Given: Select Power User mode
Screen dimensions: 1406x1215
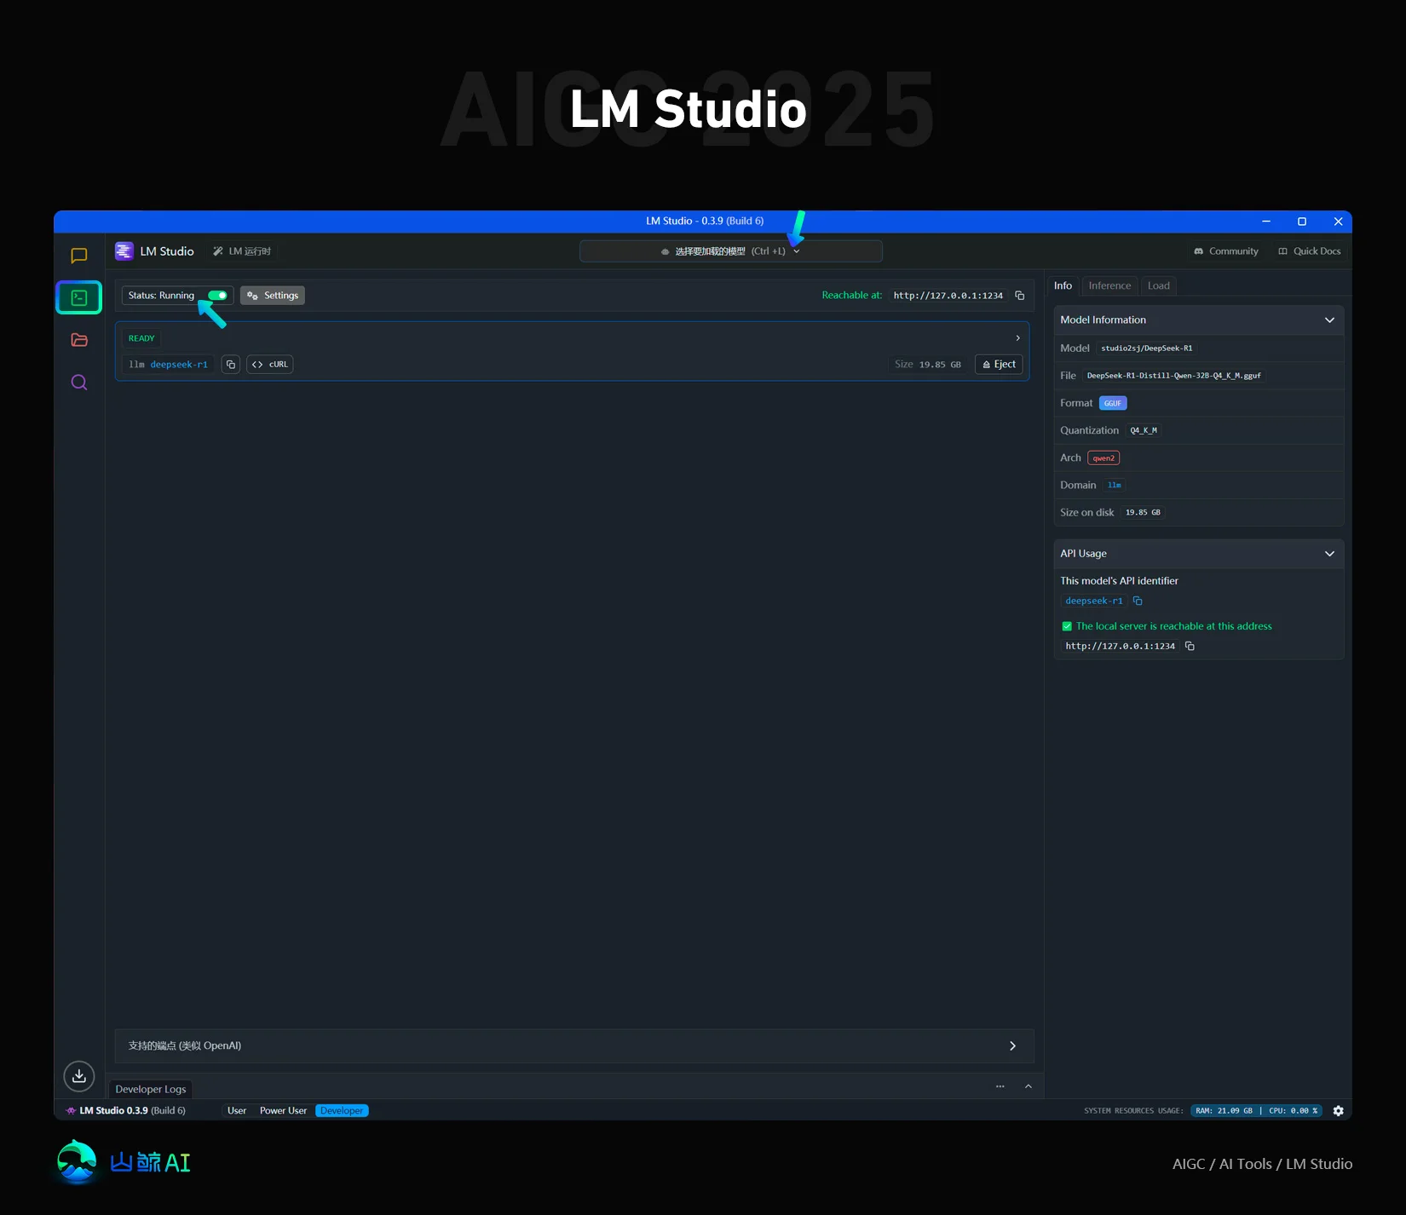Looking at the screenshot, I should (x=283, y=1111).
